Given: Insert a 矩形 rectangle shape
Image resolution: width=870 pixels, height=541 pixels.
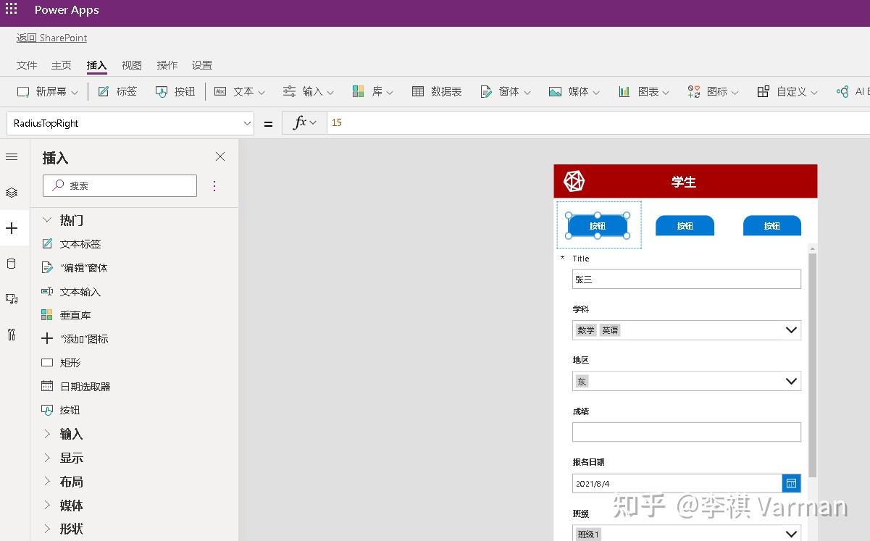Looking at the screenshot, I should pyautogui.click(x=70, y=362).
